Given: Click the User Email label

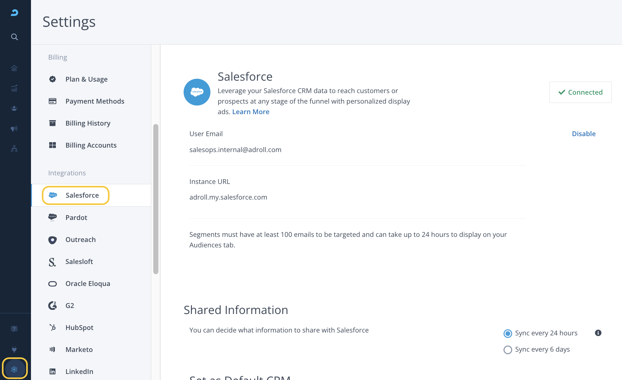Looking at the screenshot, I should coord(206,134).
